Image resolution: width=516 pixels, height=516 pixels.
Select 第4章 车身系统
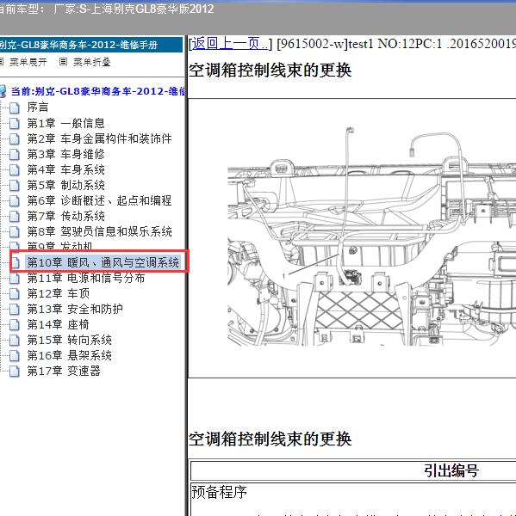click(66, 169)
